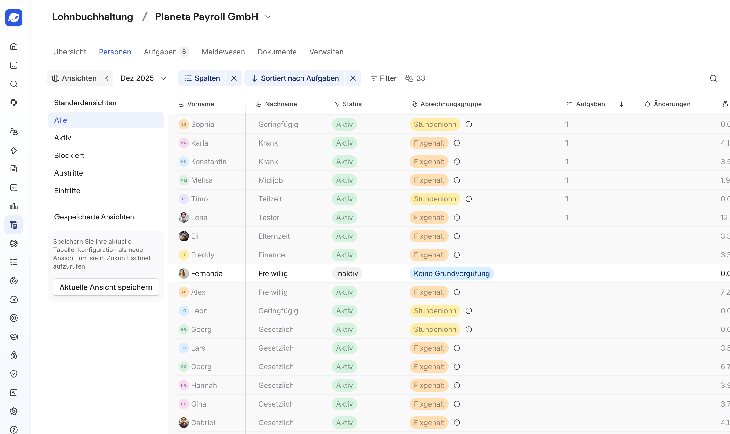Image resolution: width=730 pixels, height=434 pixels.
Task: Clear the Sortiert nach Aufgaben sorting
Action: click(x=353, y=78)
